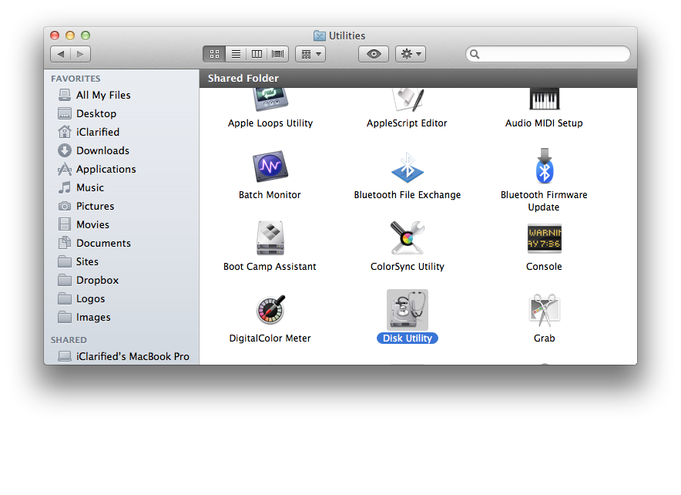This screenshot has height=495, width=681.
Task: Click the Bluetooth File Exchange icon
Action: click(407, 167)
